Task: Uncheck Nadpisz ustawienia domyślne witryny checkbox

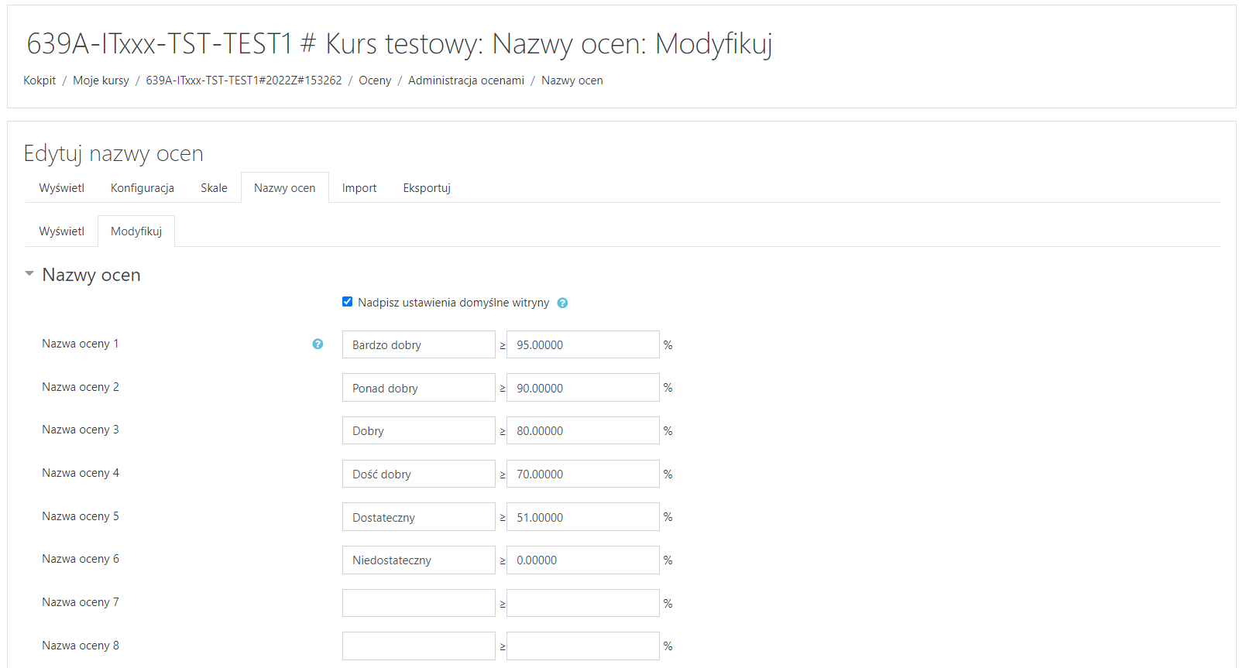Action: (347, 302)
